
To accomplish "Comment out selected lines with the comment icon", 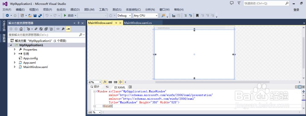I will click(x=185, y=15).
